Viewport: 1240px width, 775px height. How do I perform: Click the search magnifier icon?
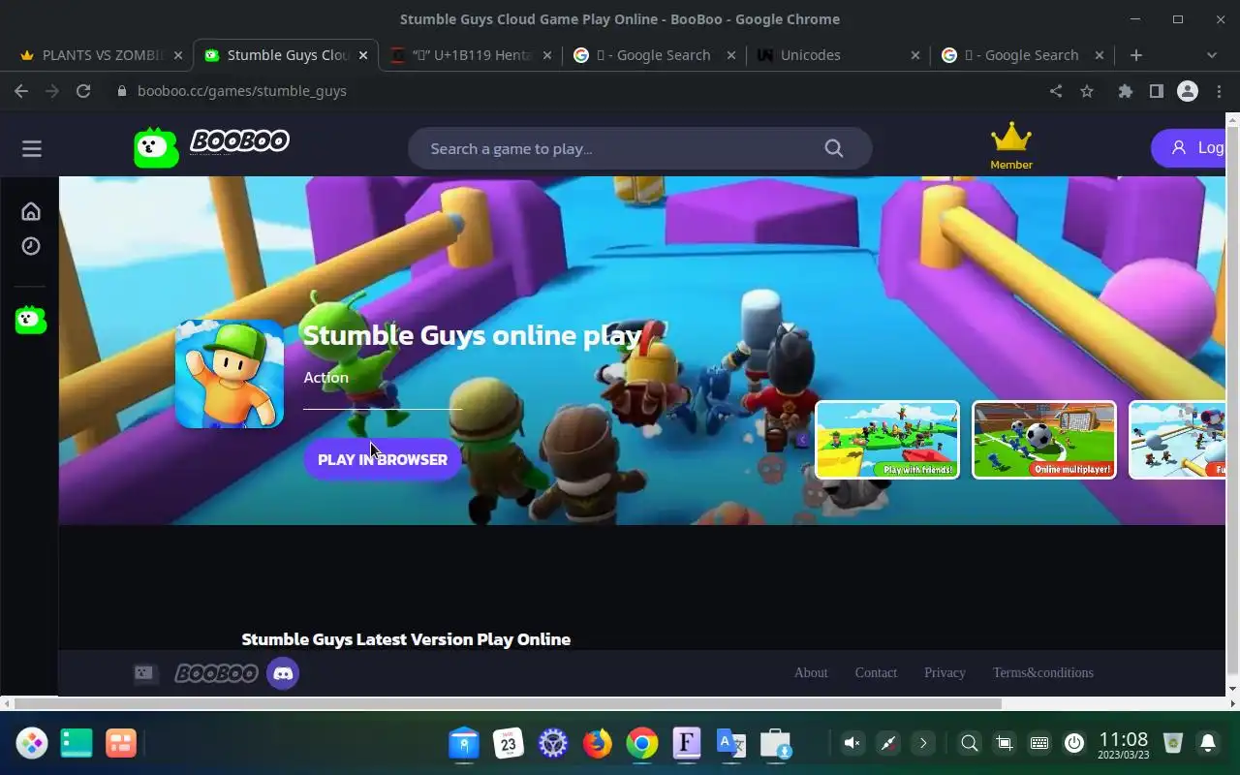point(834,148)
